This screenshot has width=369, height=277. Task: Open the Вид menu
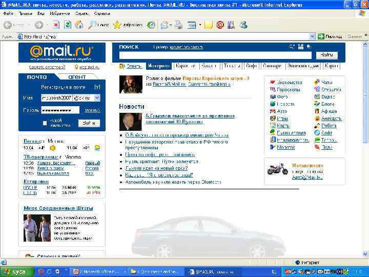pos(40,13)
